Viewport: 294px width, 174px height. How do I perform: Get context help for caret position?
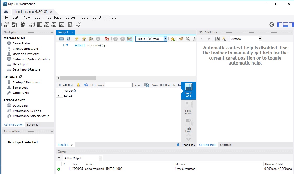(218, 39)
